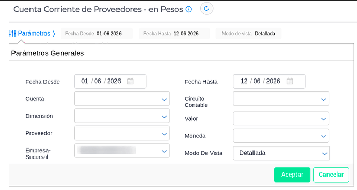
Task: Open the calendar picker for Fecha Hasta
Action: [290, 81]
